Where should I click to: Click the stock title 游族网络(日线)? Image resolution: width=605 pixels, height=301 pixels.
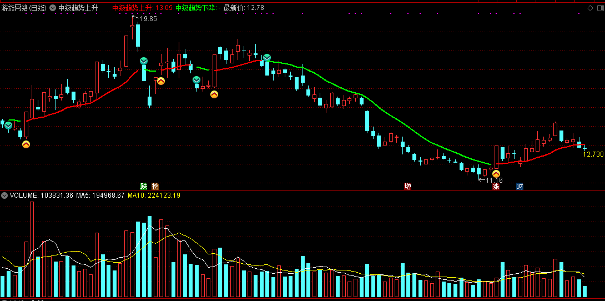tap(24, 8)
